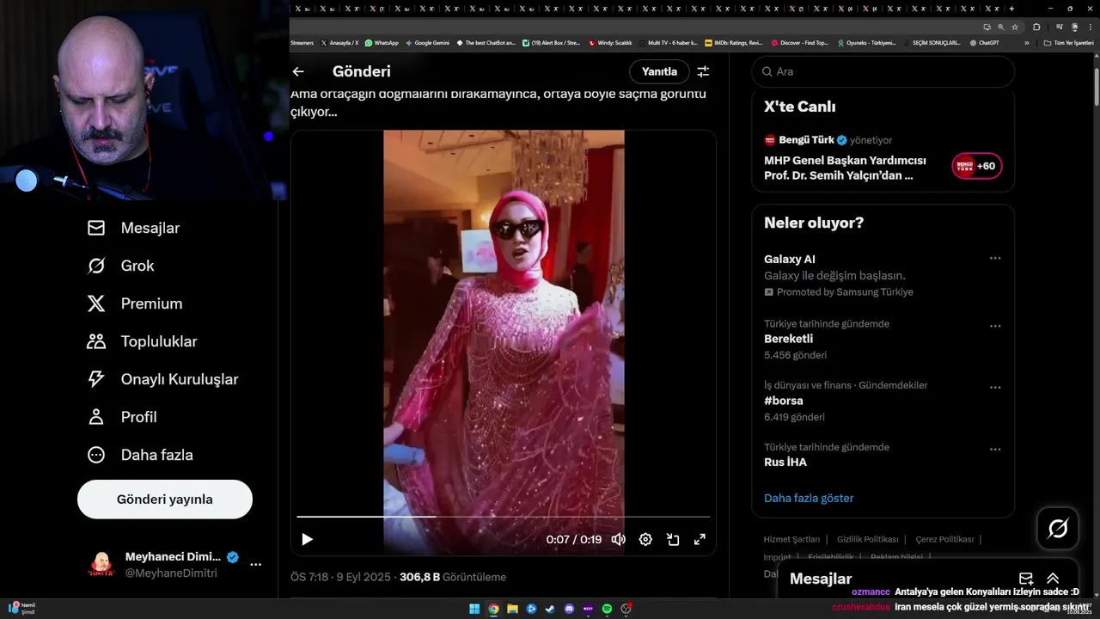The height and width of the screenshot is (619, 1100).
Task: Enter fullscreen video mode
Action: click(700, 539)
